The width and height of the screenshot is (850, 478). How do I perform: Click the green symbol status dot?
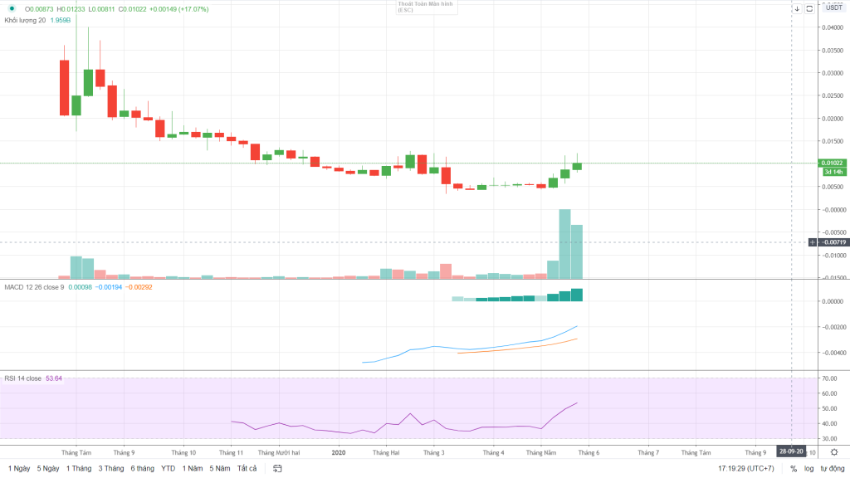[x=12, y=8]
